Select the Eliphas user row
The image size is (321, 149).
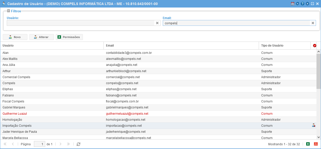click(158, 89)
